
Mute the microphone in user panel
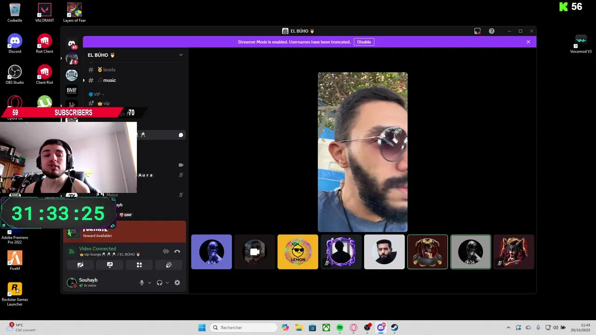(142, 282)
